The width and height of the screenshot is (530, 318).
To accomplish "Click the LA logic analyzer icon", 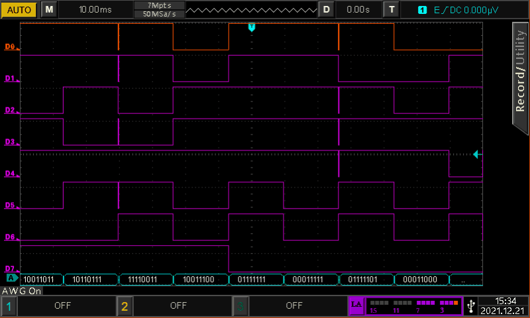I will tap(356, 305).
